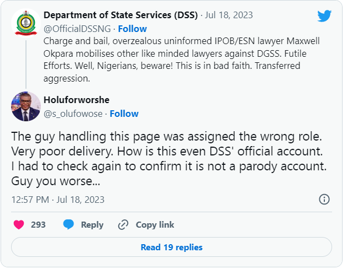This screenshot has height=269, width=347.
Task: Click the 293 likes count
Action: (38, 225)
